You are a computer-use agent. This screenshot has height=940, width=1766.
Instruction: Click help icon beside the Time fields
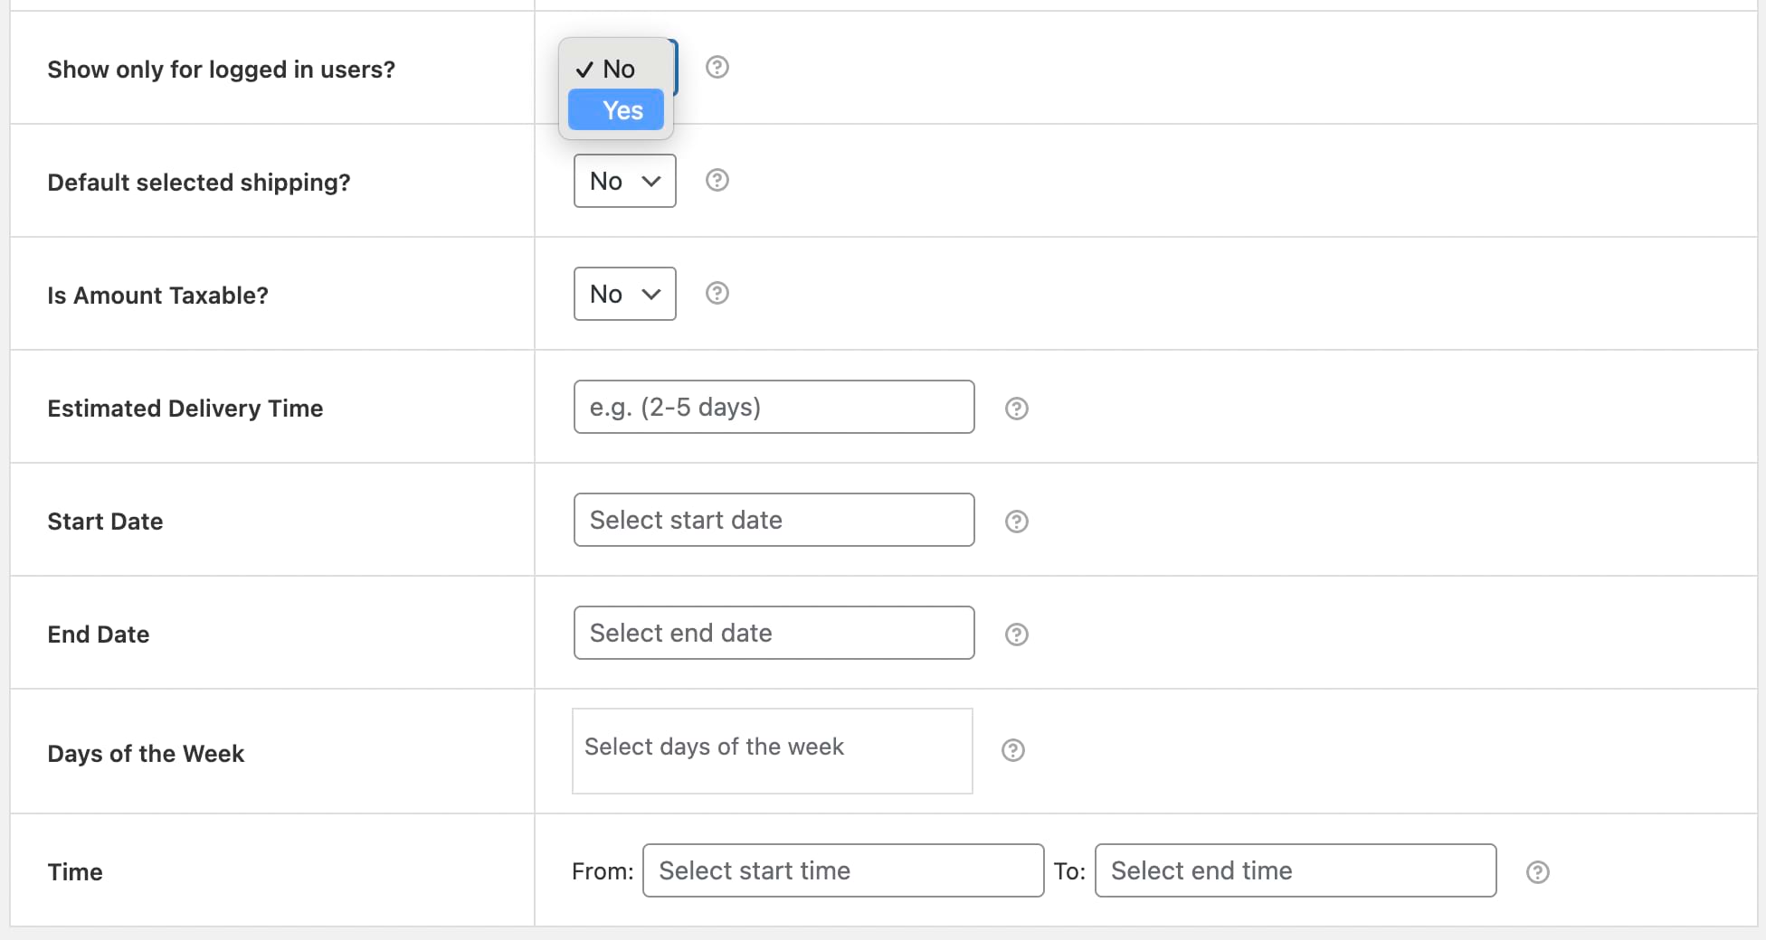(1537, 871)
